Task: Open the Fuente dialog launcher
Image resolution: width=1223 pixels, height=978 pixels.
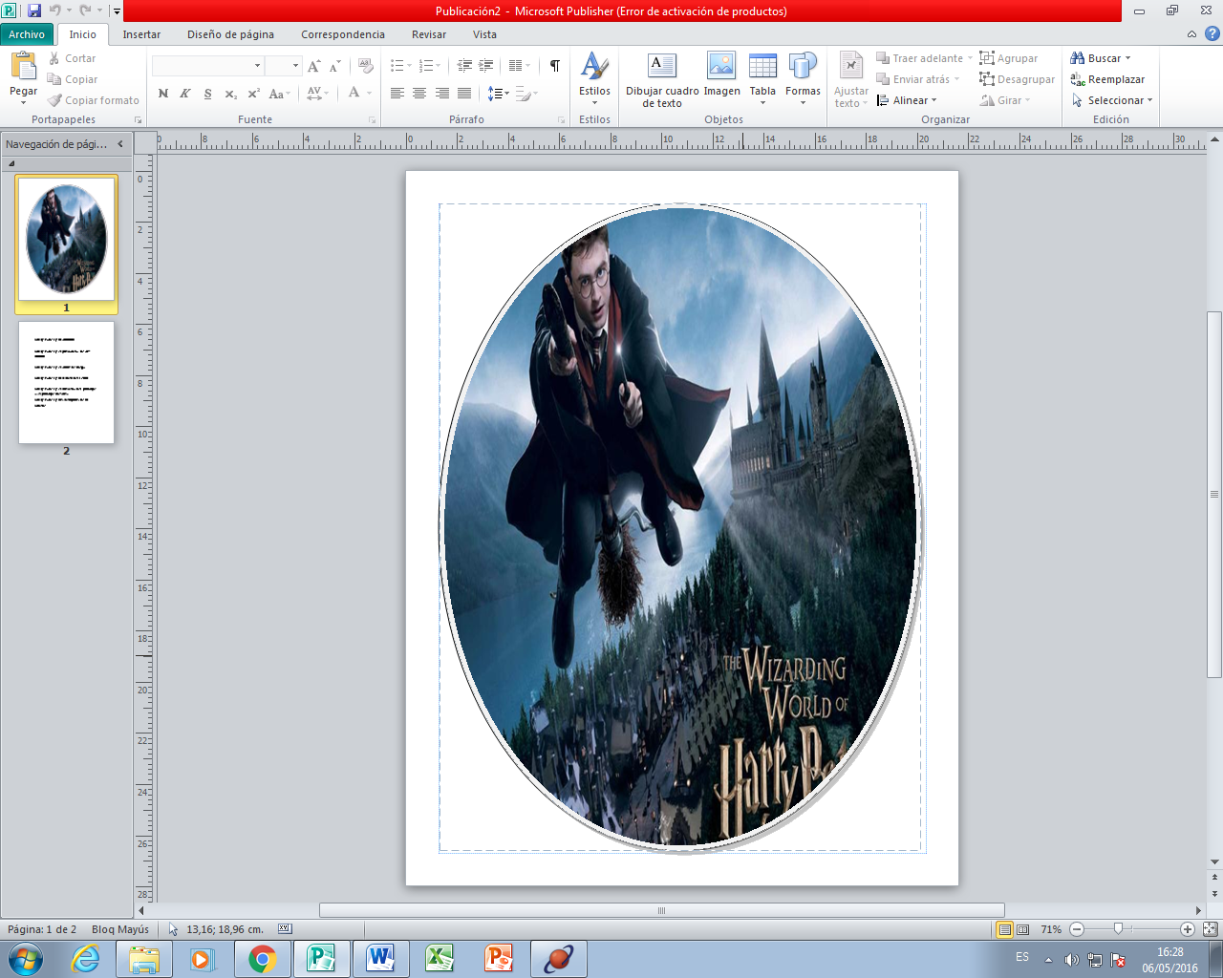Action: click(372, 120)
